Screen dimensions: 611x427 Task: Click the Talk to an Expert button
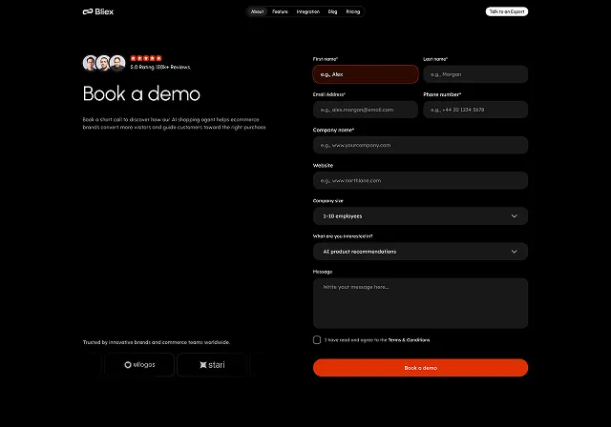[507, 11]
